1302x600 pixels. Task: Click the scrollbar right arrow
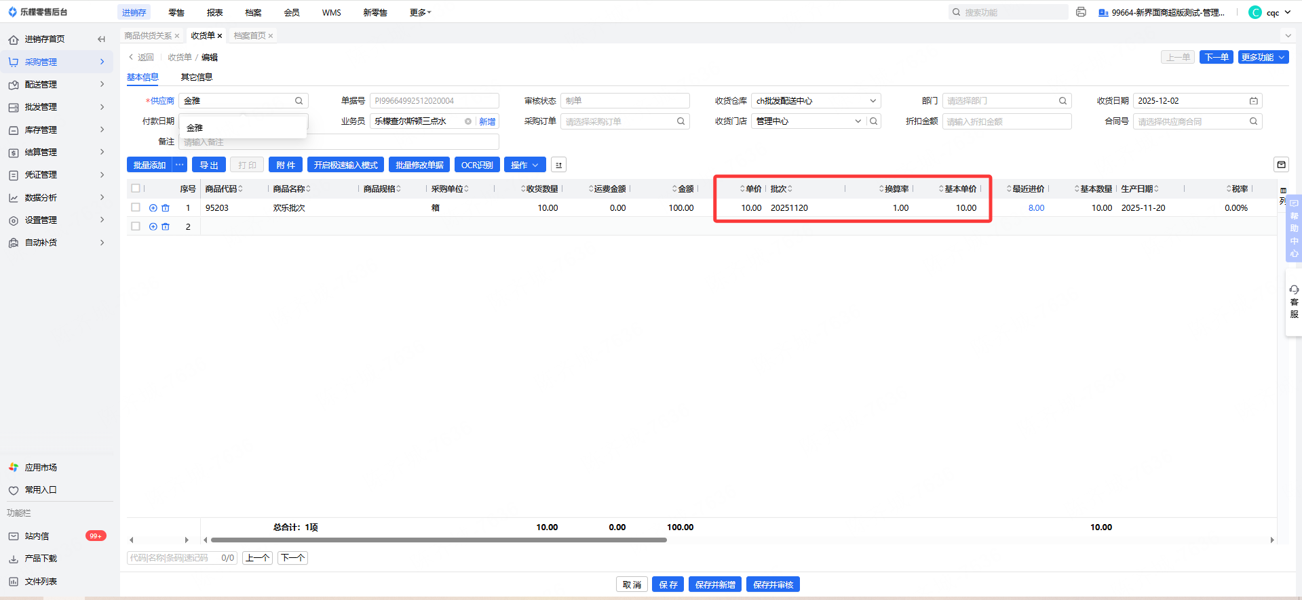click(x=1272, y=540)
